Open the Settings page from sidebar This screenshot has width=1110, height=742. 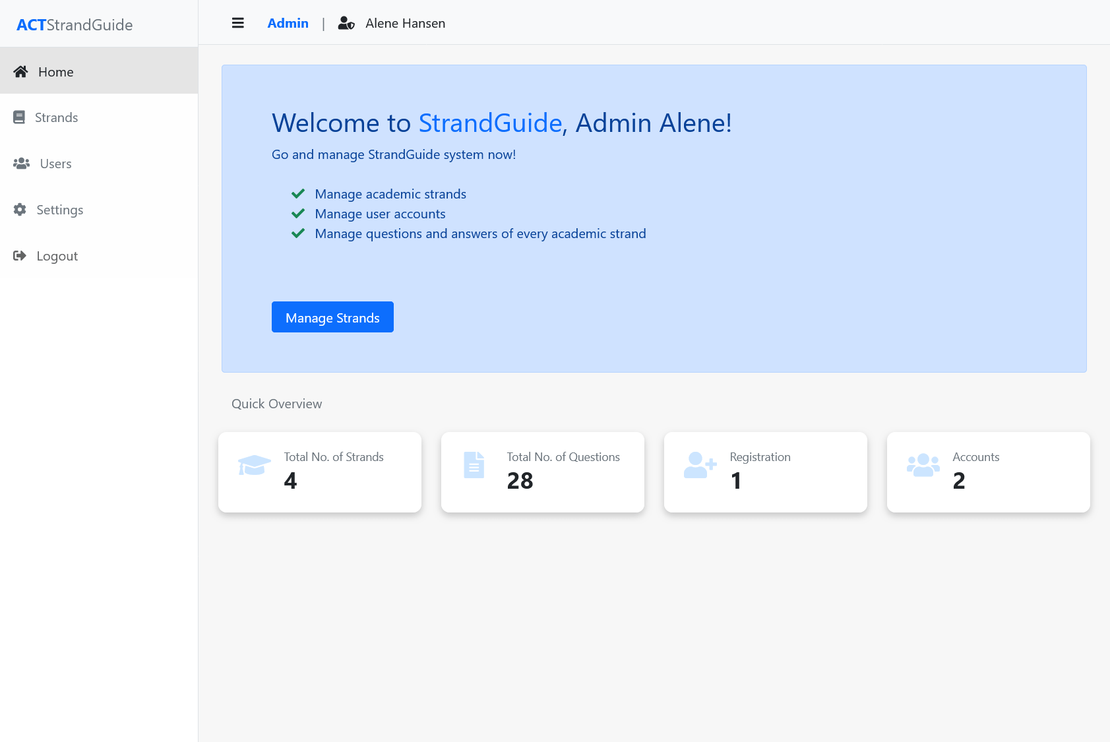[x=99, y=209]
